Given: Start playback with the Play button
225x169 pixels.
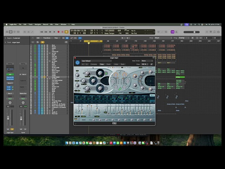Looking at the screenshot, I should coord(54,32).
